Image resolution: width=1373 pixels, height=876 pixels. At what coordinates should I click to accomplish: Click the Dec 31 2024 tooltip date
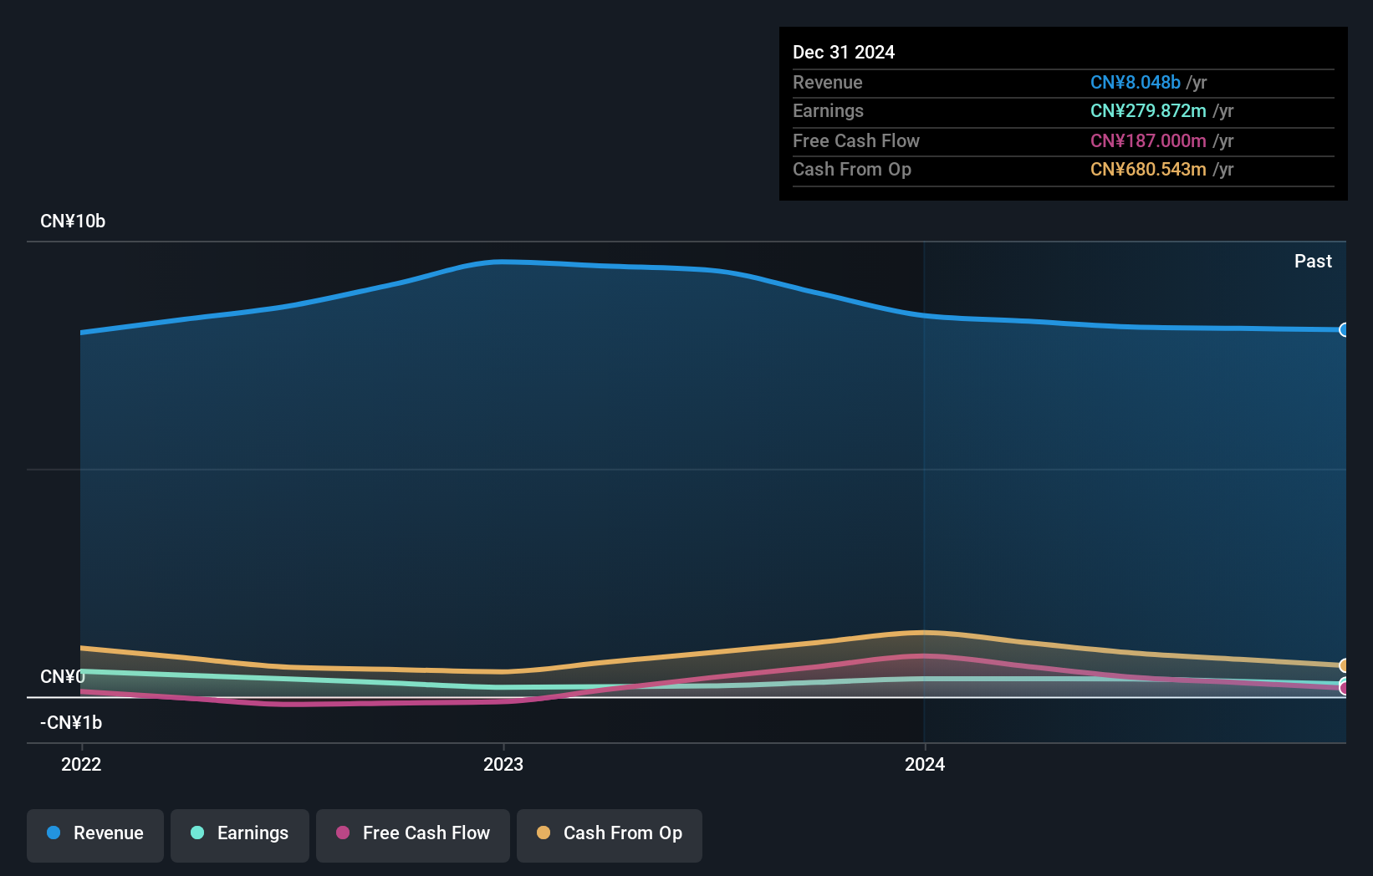(x=844, y=52)
